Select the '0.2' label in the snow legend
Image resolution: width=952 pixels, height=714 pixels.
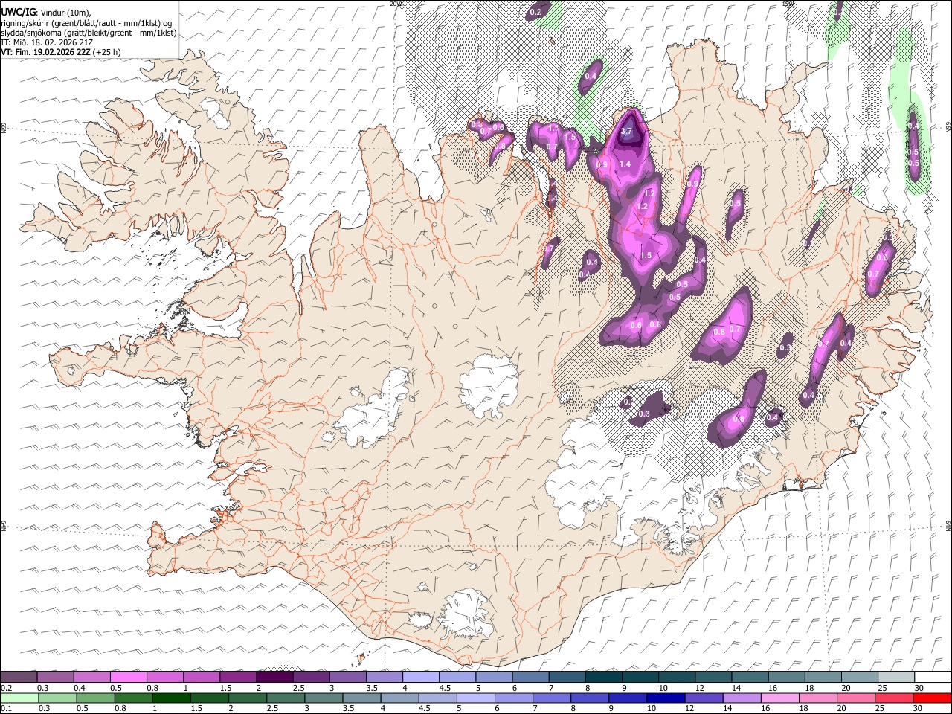point(6,687)
